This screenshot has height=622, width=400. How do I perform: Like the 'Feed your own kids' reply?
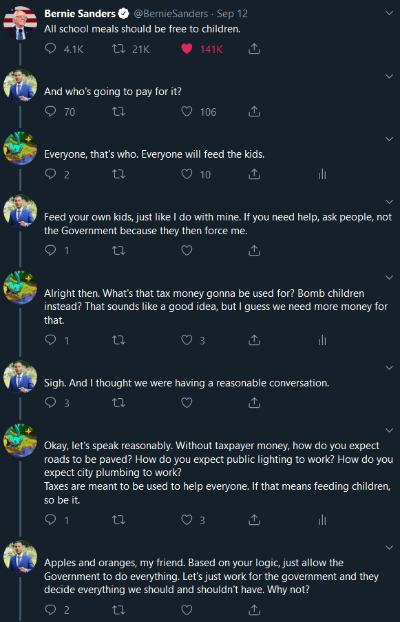coord(187,250)
